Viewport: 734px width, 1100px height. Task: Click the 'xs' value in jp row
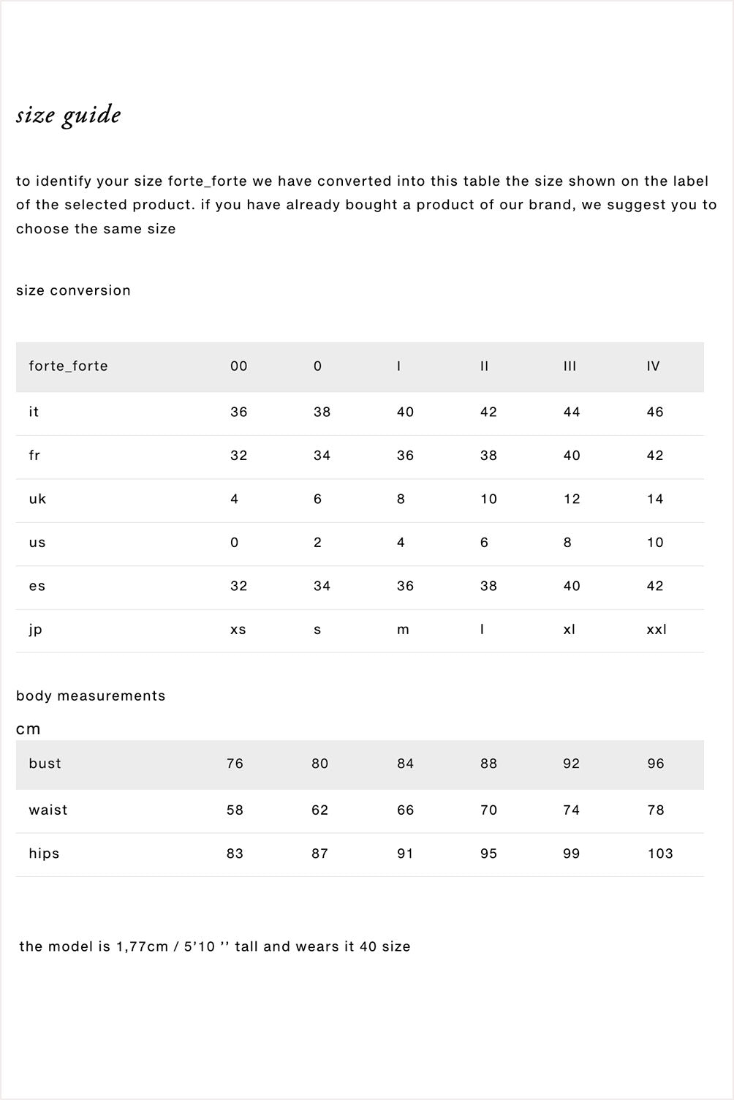[238, 630]
